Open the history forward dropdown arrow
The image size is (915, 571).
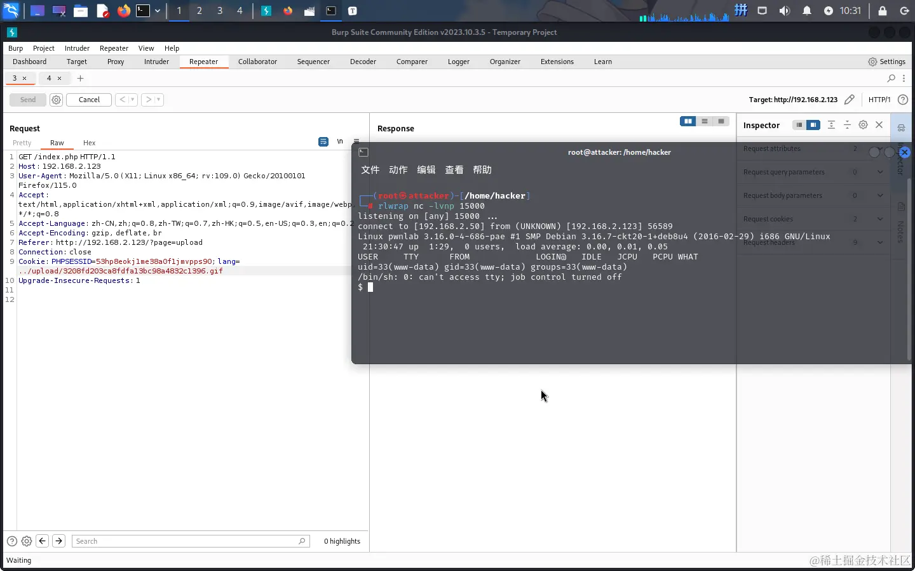(158, 100)
